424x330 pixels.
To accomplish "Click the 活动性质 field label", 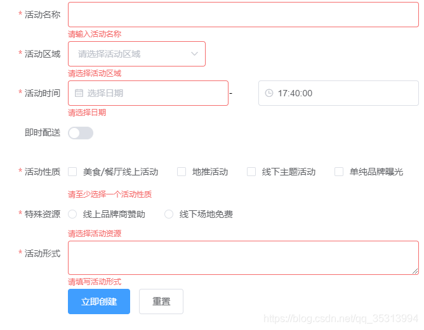I will pos(42,172).
